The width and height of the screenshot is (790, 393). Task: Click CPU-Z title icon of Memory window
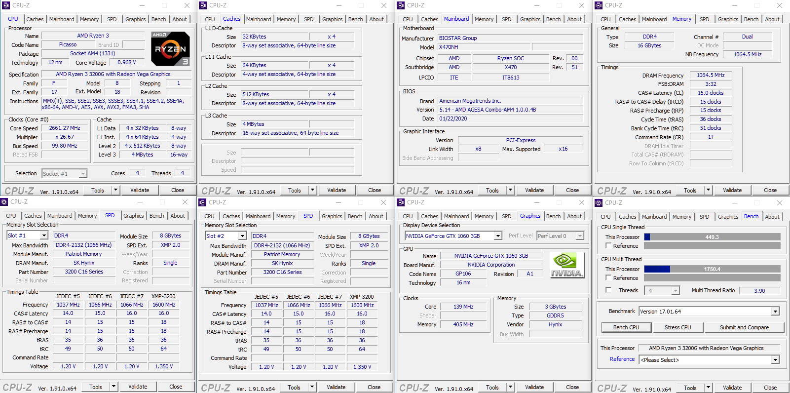(x=598, y=5)
